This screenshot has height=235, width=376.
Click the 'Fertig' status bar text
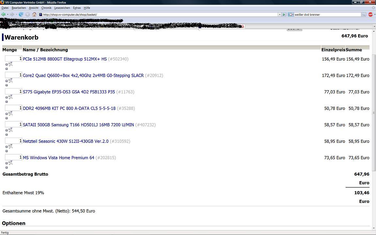click(5, 233)
